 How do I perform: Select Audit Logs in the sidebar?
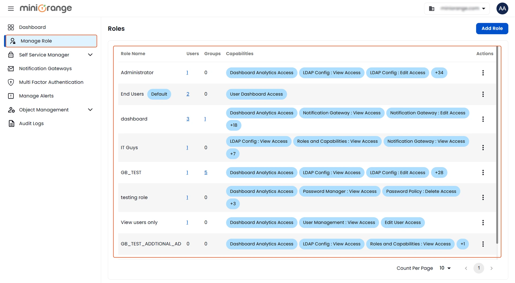31,123
